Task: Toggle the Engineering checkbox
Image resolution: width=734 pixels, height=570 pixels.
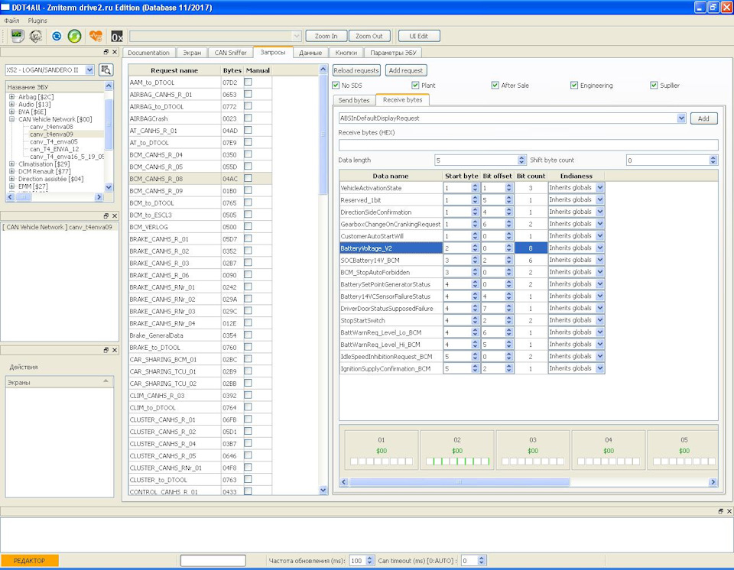Action: point(574,86)
